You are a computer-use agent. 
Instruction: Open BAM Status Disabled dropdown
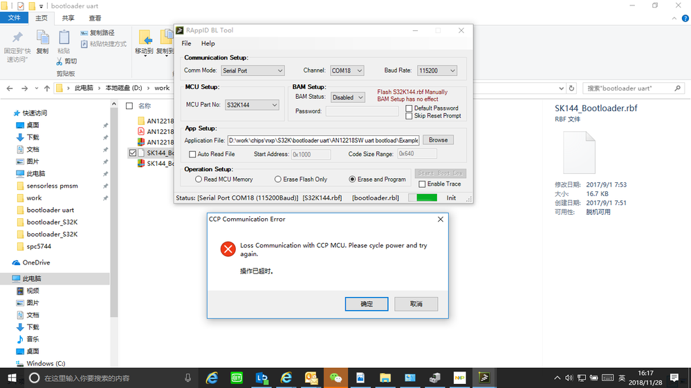348,97
